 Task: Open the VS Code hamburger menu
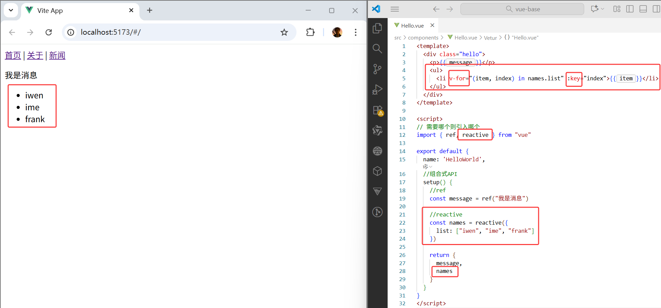click(395, 9)
